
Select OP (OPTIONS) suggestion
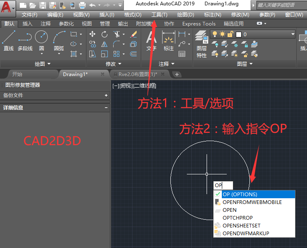254,194
